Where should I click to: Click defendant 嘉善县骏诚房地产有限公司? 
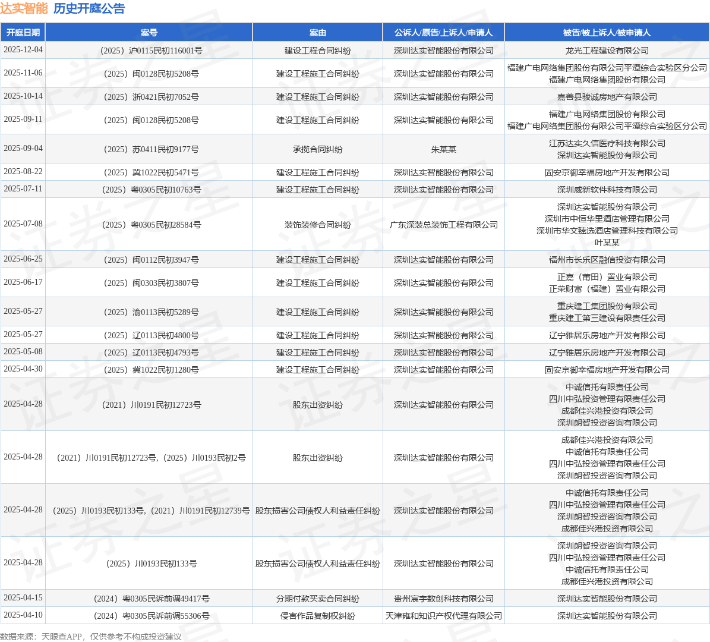[607, 97]
